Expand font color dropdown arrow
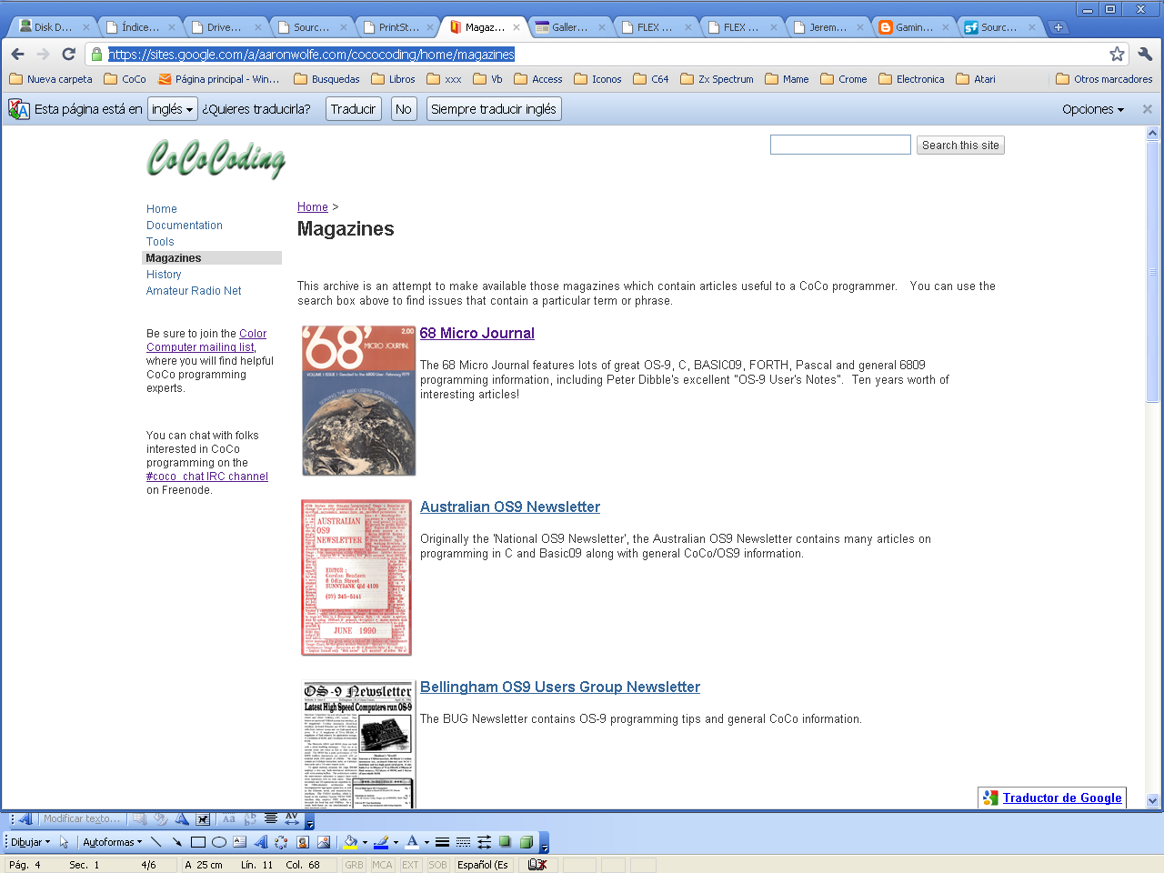 coord(426,842)
